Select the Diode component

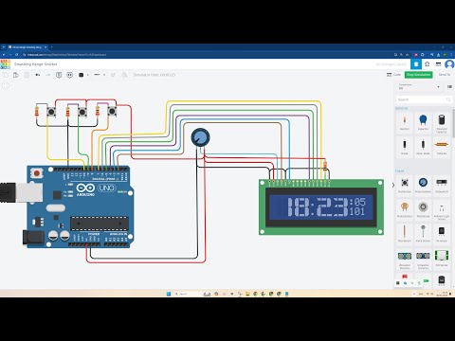click(x=405, y=147)
